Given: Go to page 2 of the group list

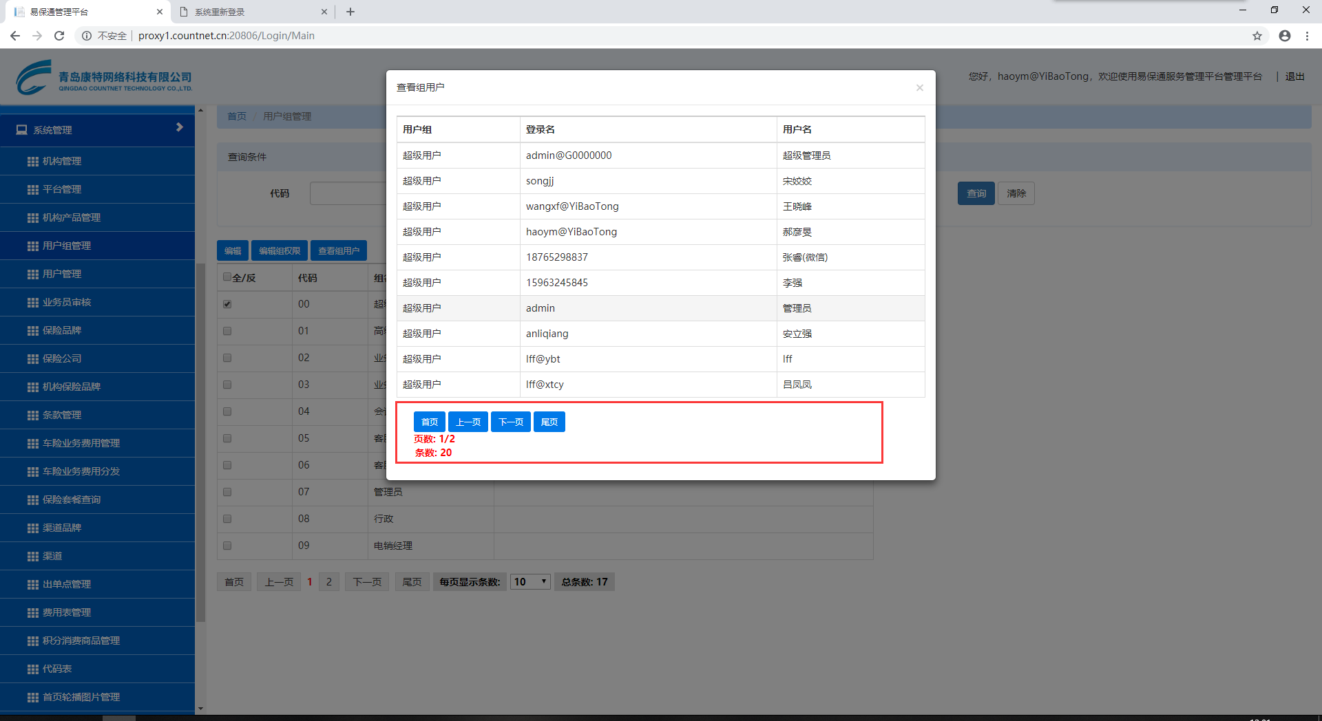Looking at the screenshot, I should [x=329, y=582].
